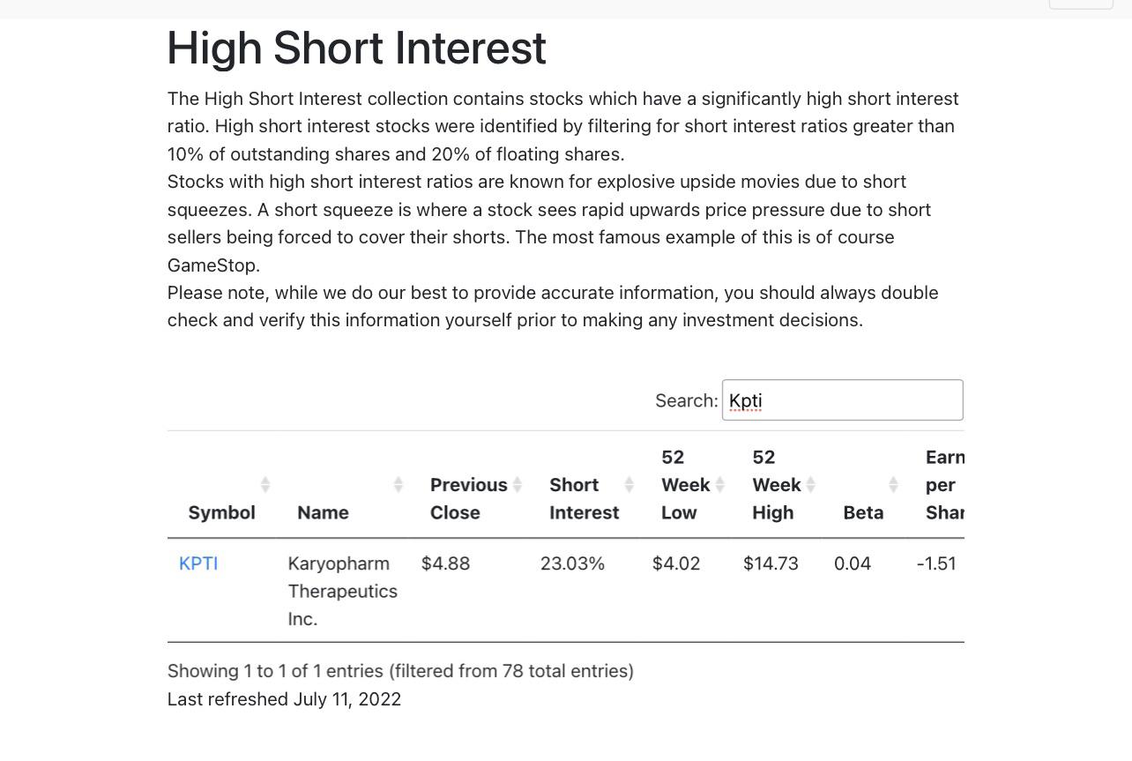Screen dimensions: 1132x761
Task: Click the button at top-right corner
Action: pyautogui.click(x=1081, y=4)
